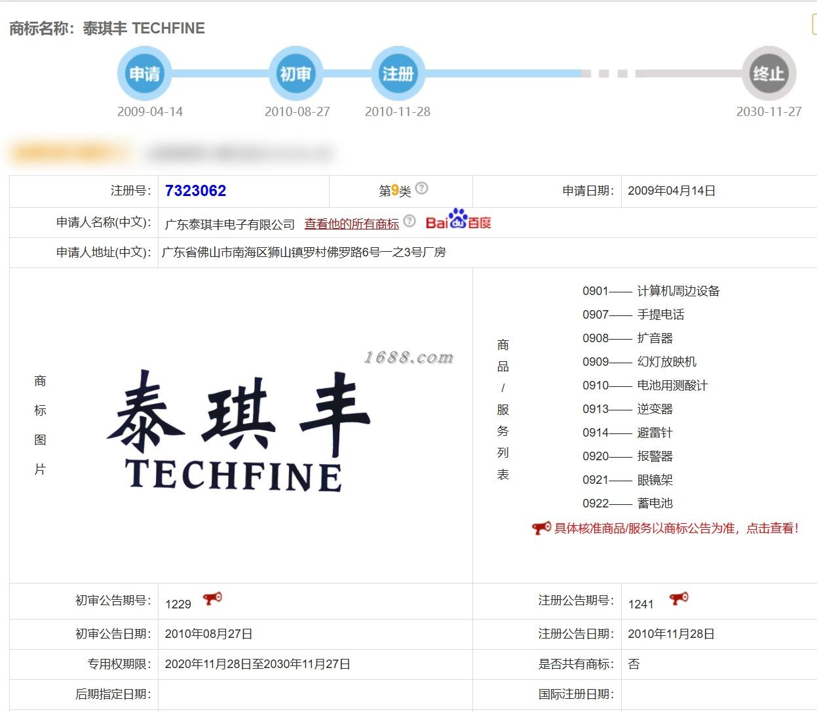Click the 终止 stage circle in timeline

coord(769,73)
